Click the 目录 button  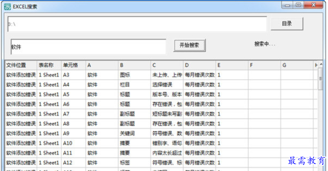point(287,24)
